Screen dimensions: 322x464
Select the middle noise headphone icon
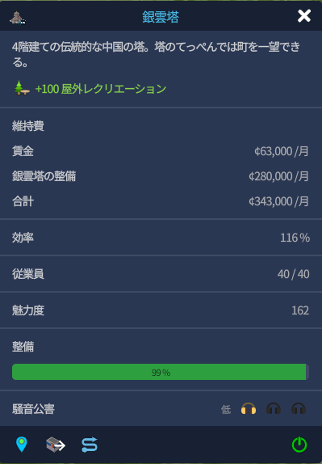pos(274,409)
